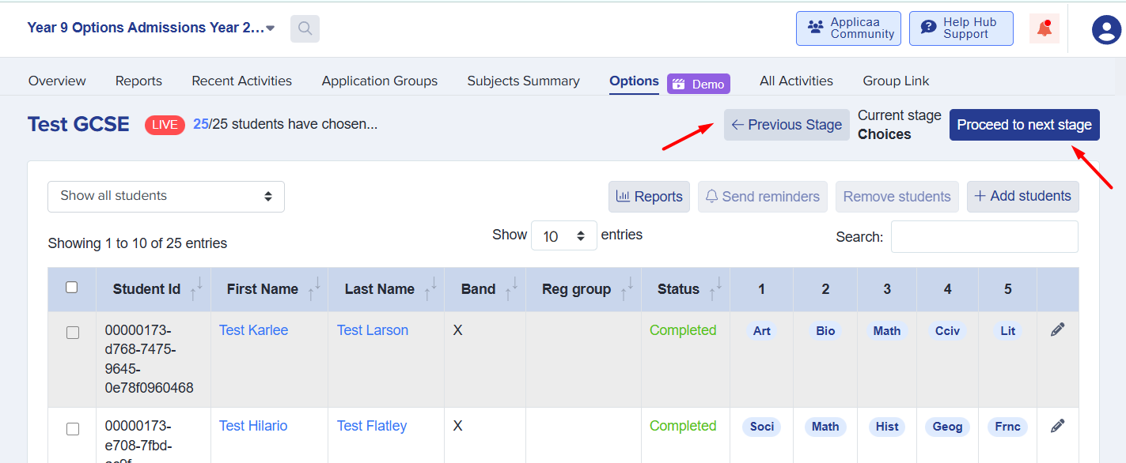The image size is (1126, 463).
Task: Click the pencil edit icon for Test Larson
Action: tap(1057, 330)
